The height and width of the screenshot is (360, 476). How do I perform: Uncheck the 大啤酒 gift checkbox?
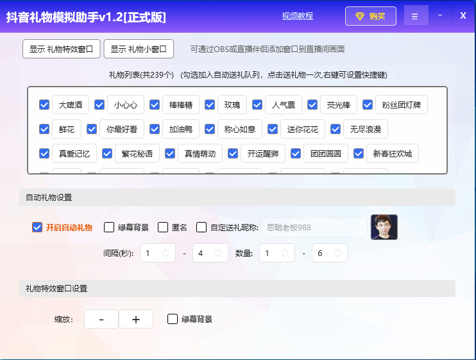pos(44,105)
